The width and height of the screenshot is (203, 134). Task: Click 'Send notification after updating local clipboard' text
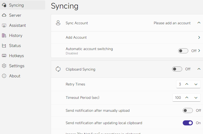click(104, 123)
